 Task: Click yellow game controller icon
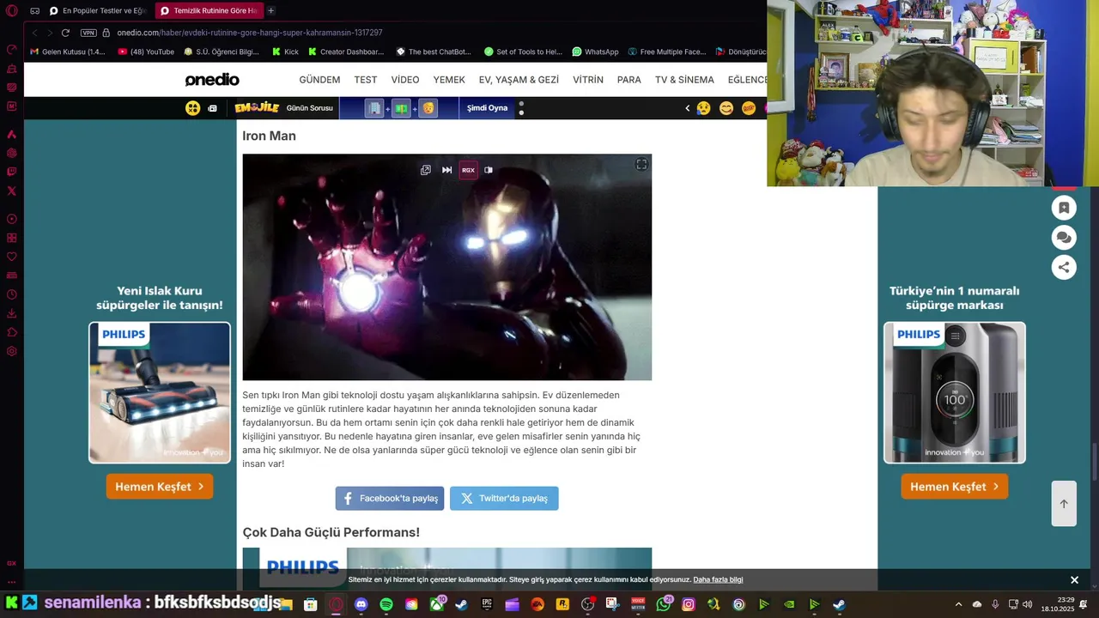click(192, 108)
